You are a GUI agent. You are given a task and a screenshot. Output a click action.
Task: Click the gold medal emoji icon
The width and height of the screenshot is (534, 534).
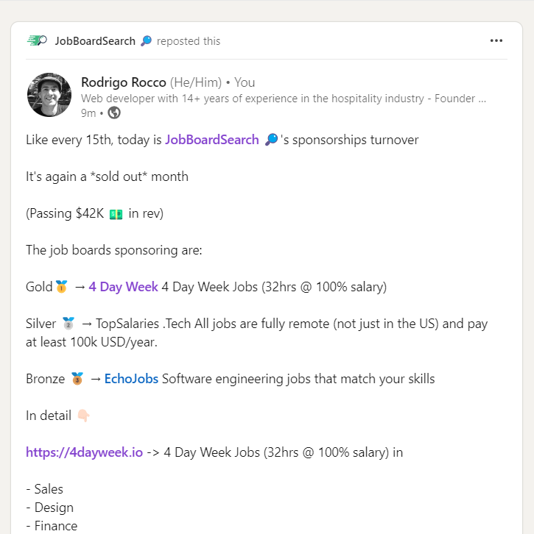point(61,287)
